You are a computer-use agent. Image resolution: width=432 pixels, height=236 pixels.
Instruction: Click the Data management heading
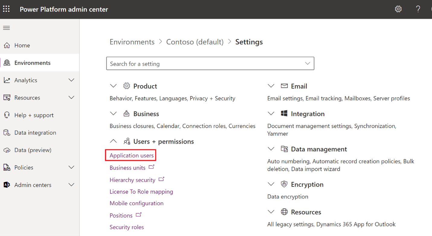[x=319, y=149]
